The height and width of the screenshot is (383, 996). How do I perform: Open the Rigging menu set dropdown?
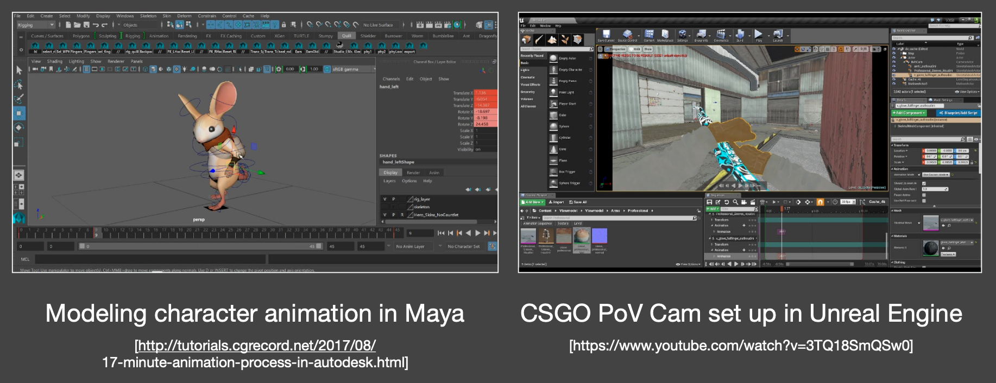click(x=36, y=25)
